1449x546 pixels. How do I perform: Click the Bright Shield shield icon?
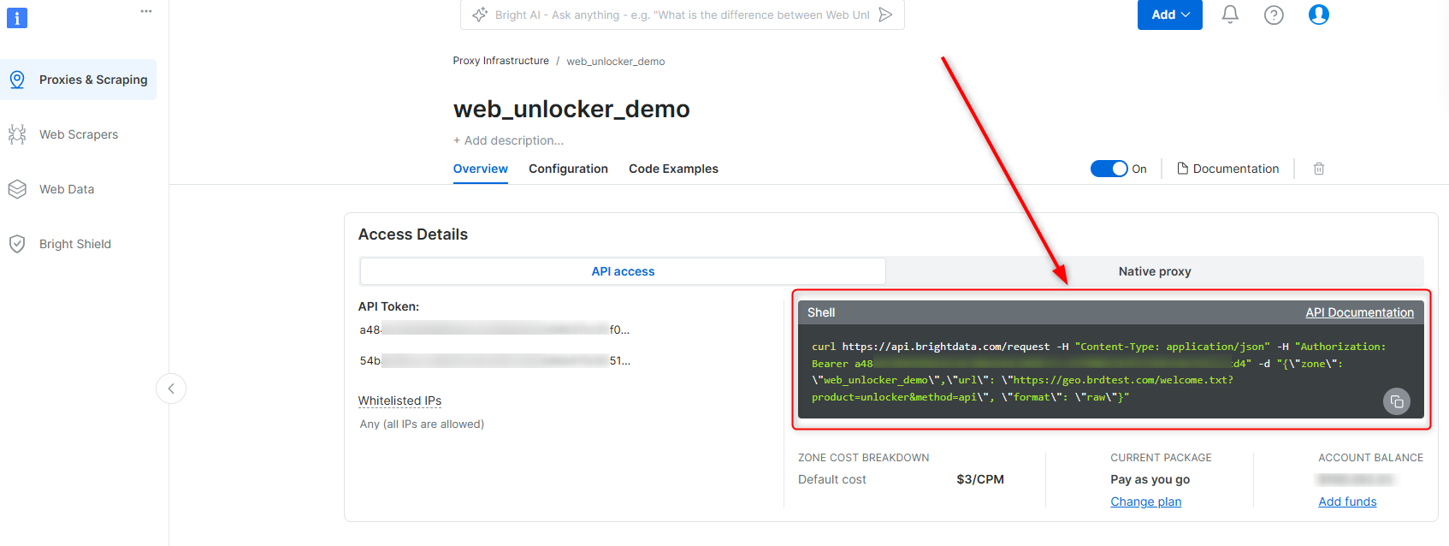click(17, 244)
